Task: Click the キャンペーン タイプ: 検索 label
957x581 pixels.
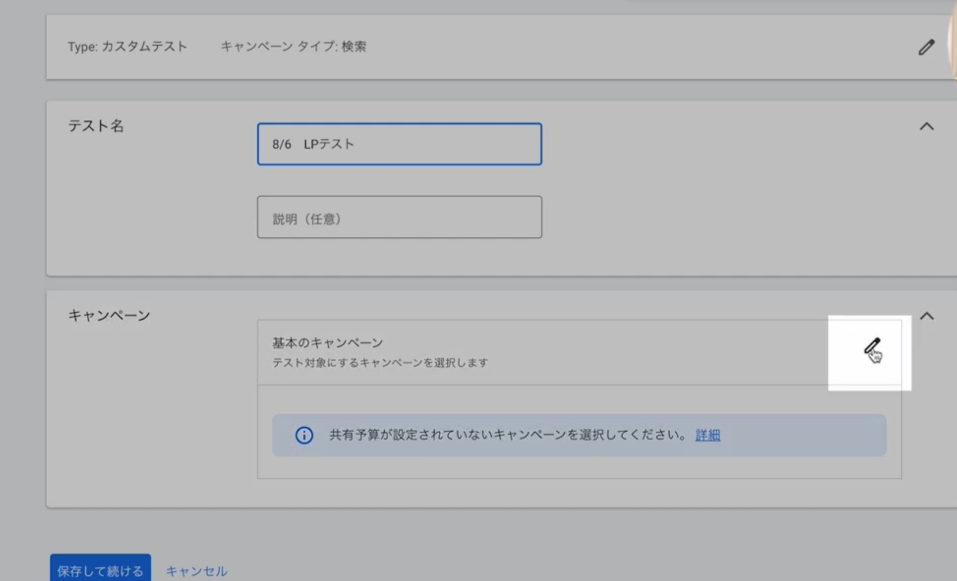Action: pyautogui.click(x=293, y=47)
